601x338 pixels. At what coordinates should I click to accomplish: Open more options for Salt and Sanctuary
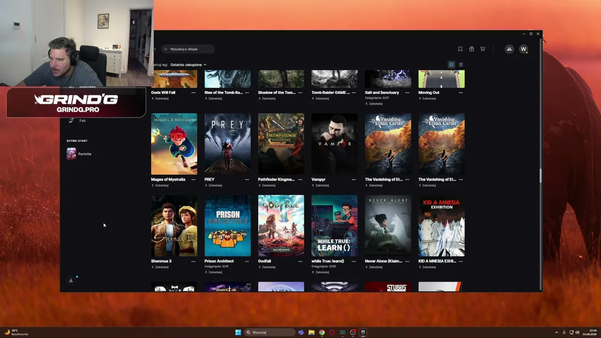[408, 93]
